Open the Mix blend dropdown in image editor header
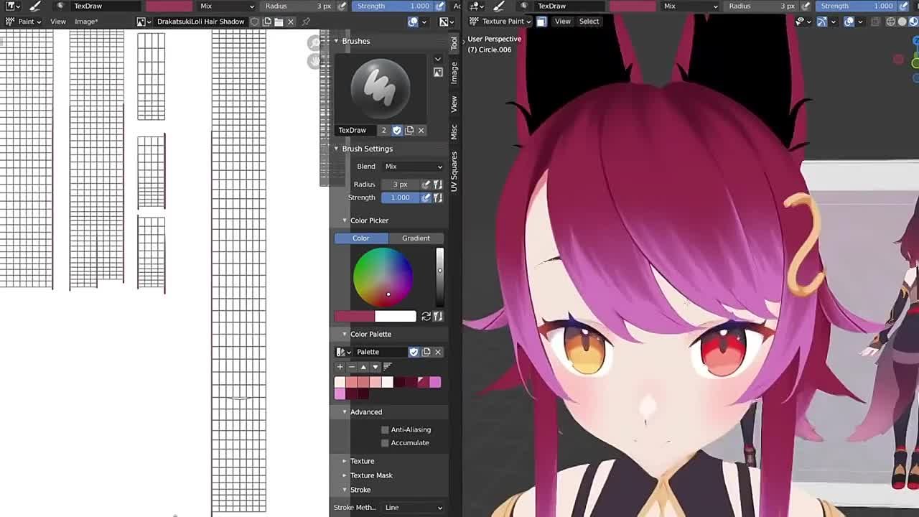Screen dimensions: 919x517 click(227, 6)
